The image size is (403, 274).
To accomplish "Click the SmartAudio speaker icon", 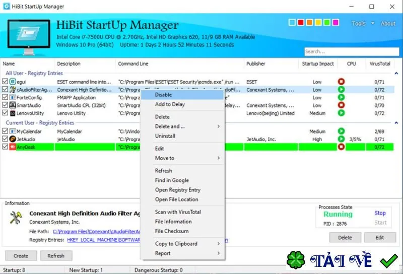I will pos(13,105).
